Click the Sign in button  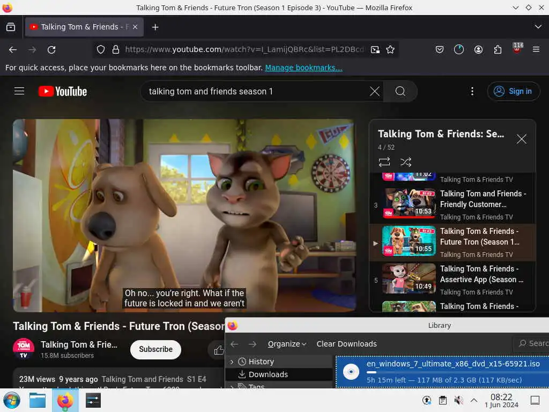click(x=513, y=91)
